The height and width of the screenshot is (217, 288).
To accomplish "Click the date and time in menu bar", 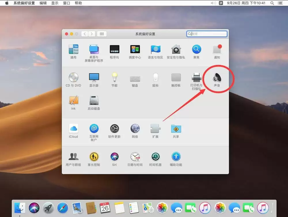I will tap(246, 3).
